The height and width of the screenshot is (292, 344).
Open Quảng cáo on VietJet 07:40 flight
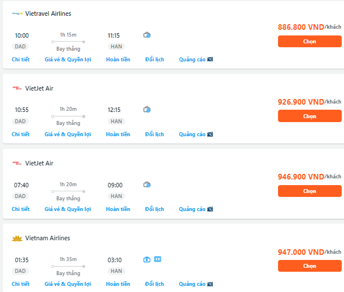pos(196,209)
